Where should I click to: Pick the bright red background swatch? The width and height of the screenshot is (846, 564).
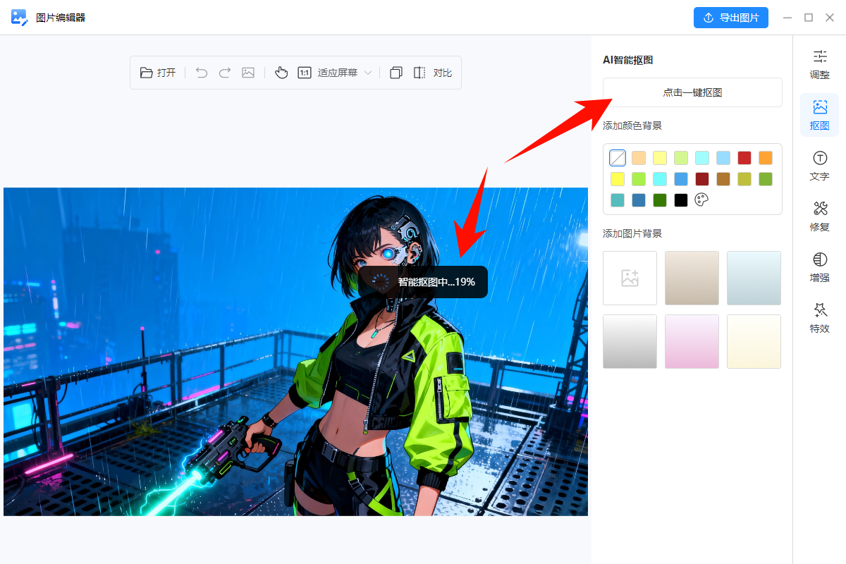point(744,158)
